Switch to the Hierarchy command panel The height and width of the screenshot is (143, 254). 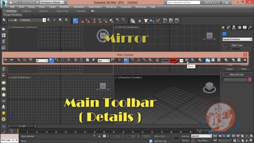click(x=234, y=27)
